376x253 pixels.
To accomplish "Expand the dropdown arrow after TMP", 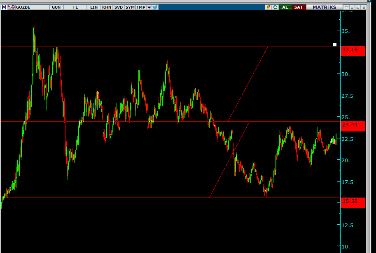I will pyautogui.click(x=149, y=7).
